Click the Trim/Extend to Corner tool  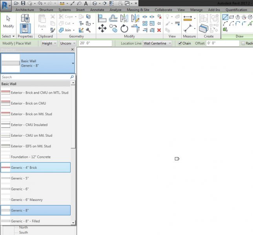click(135, 28)
